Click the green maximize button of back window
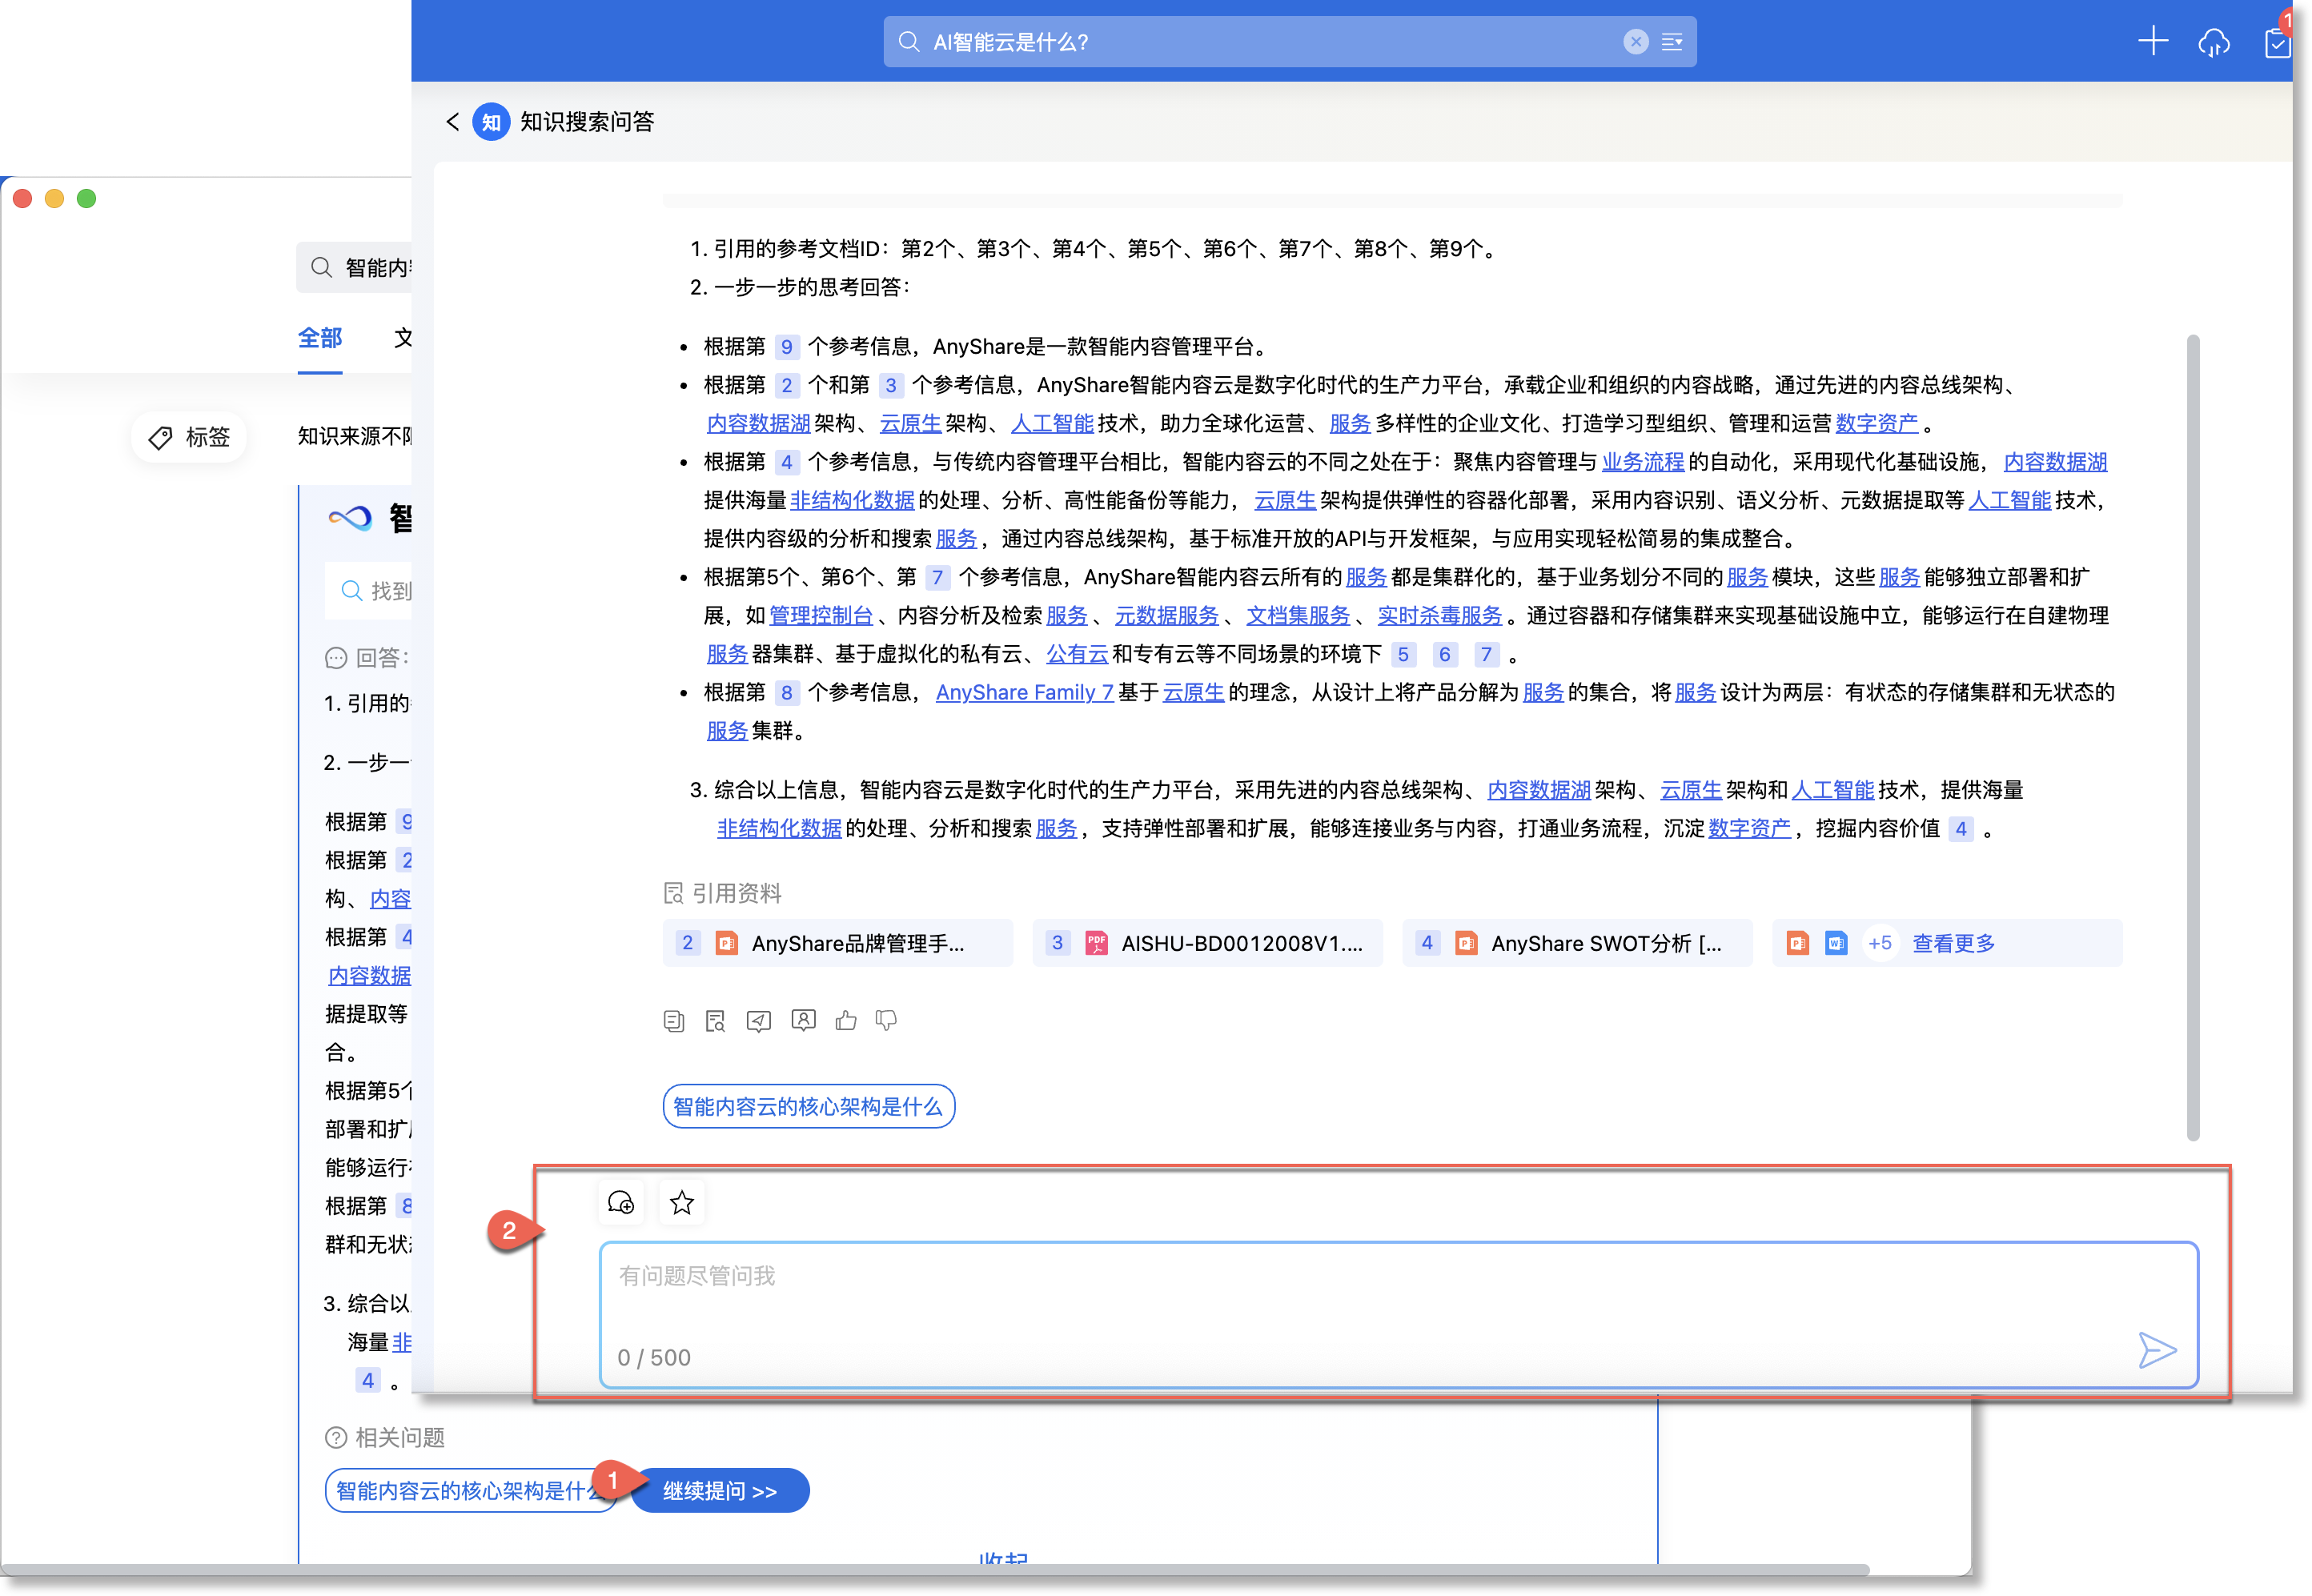Image resolution: width=2312 pixels, height=1596 pixels. (87, 199)
